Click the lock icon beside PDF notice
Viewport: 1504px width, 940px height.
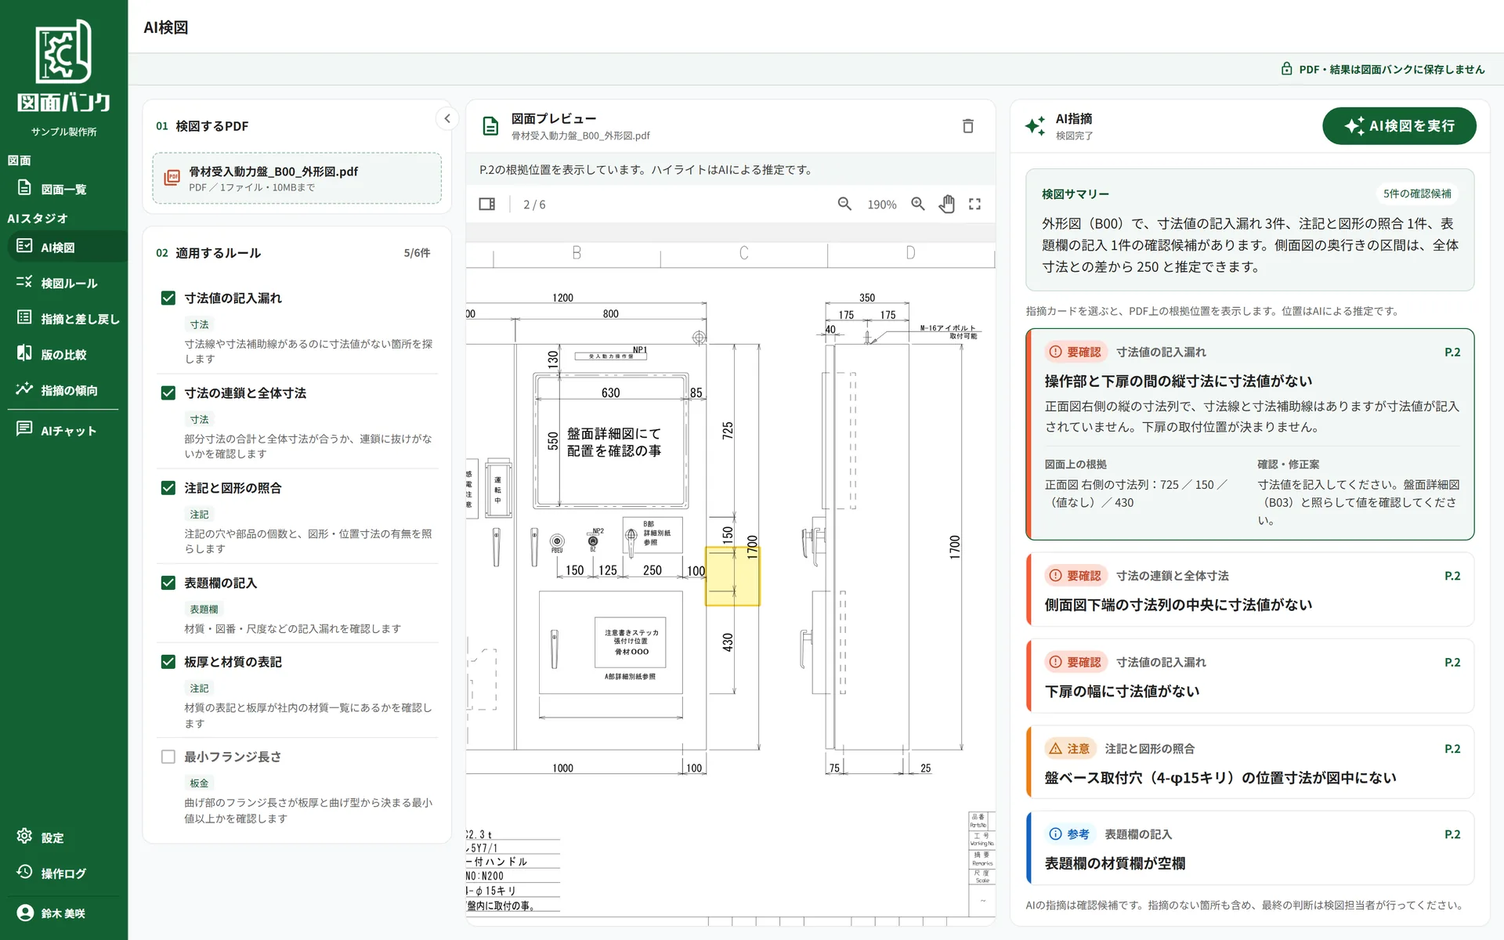[x=1286, y=69]
